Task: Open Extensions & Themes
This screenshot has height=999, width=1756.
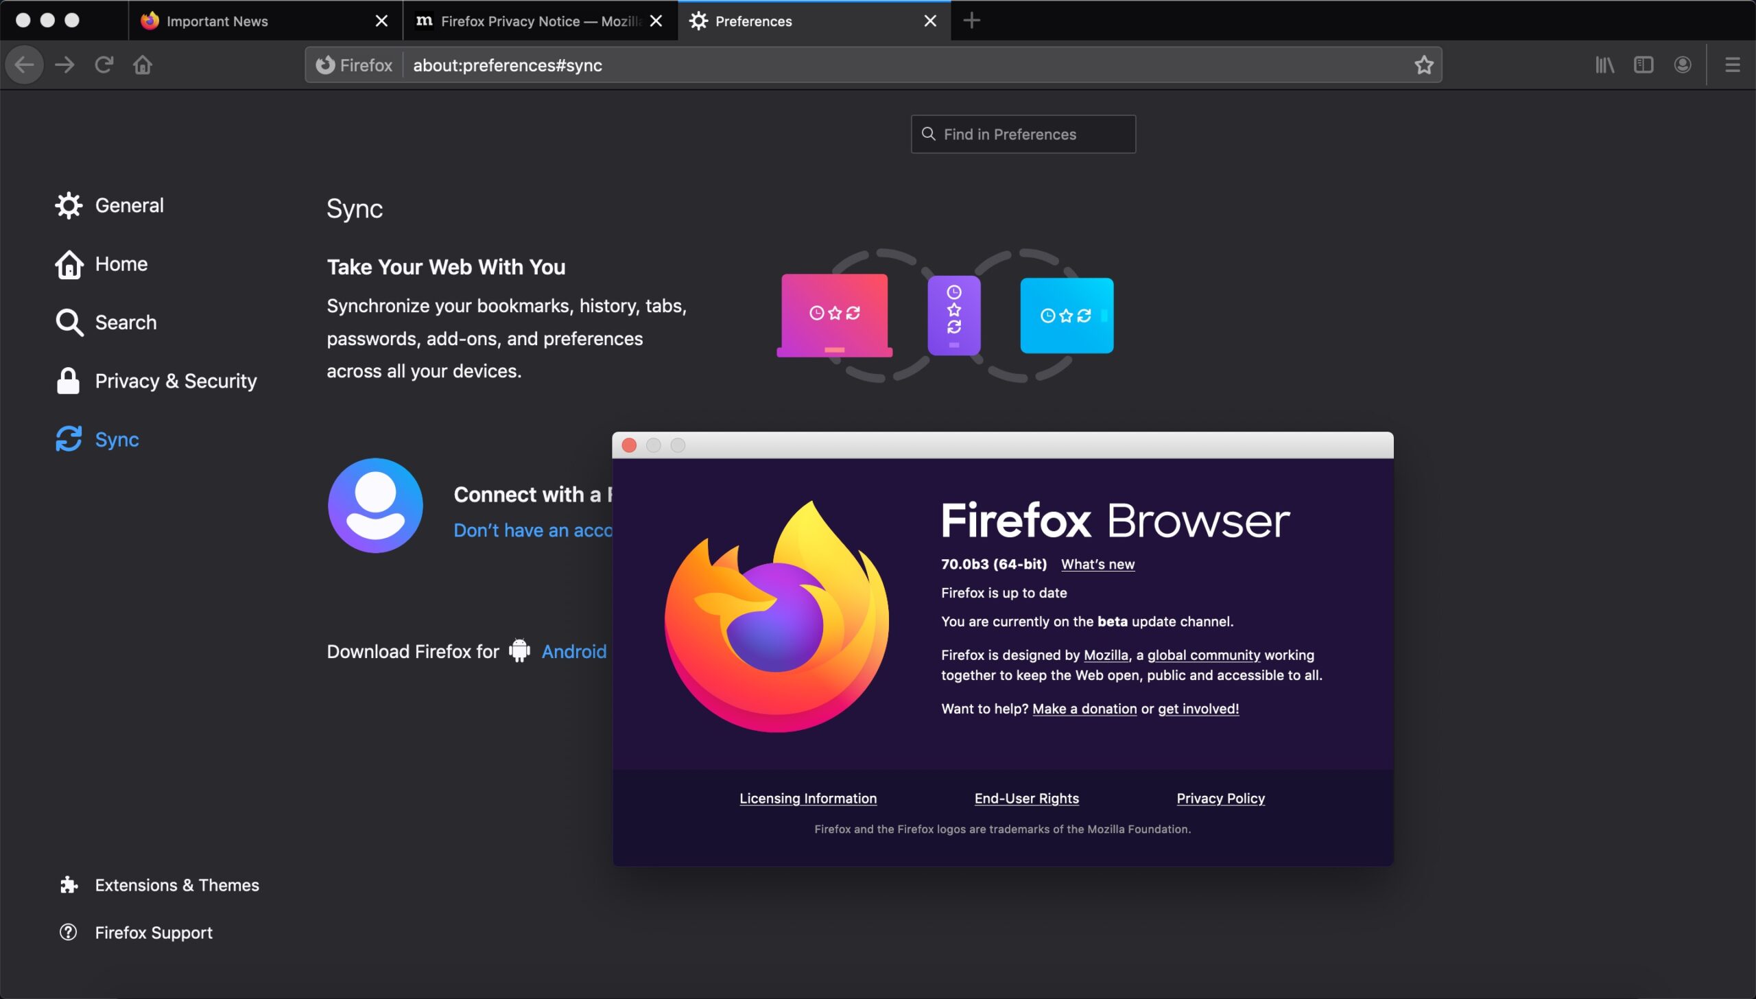Action: pyautogui.click(x=159, y=885)
